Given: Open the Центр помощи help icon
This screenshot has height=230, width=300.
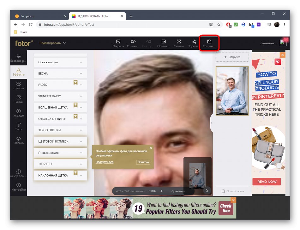Looking at the screenshot, I should coord(19,173).
